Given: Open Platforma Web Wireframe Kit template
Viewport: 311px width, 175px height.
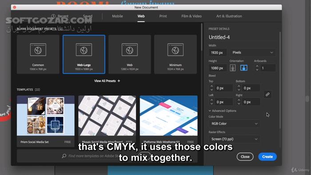Looking at the screenshot, I should coord(168,121).
